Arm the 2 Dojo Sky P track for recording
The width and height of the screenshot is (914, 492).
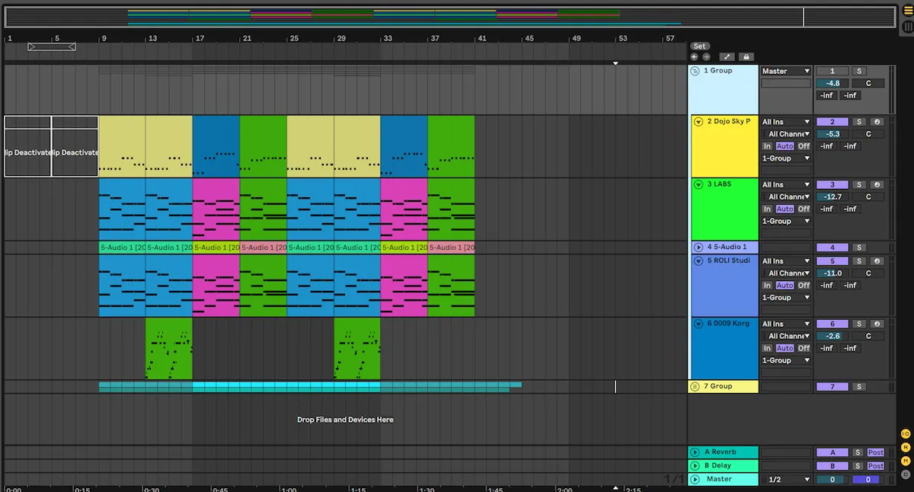click(877, 122)
